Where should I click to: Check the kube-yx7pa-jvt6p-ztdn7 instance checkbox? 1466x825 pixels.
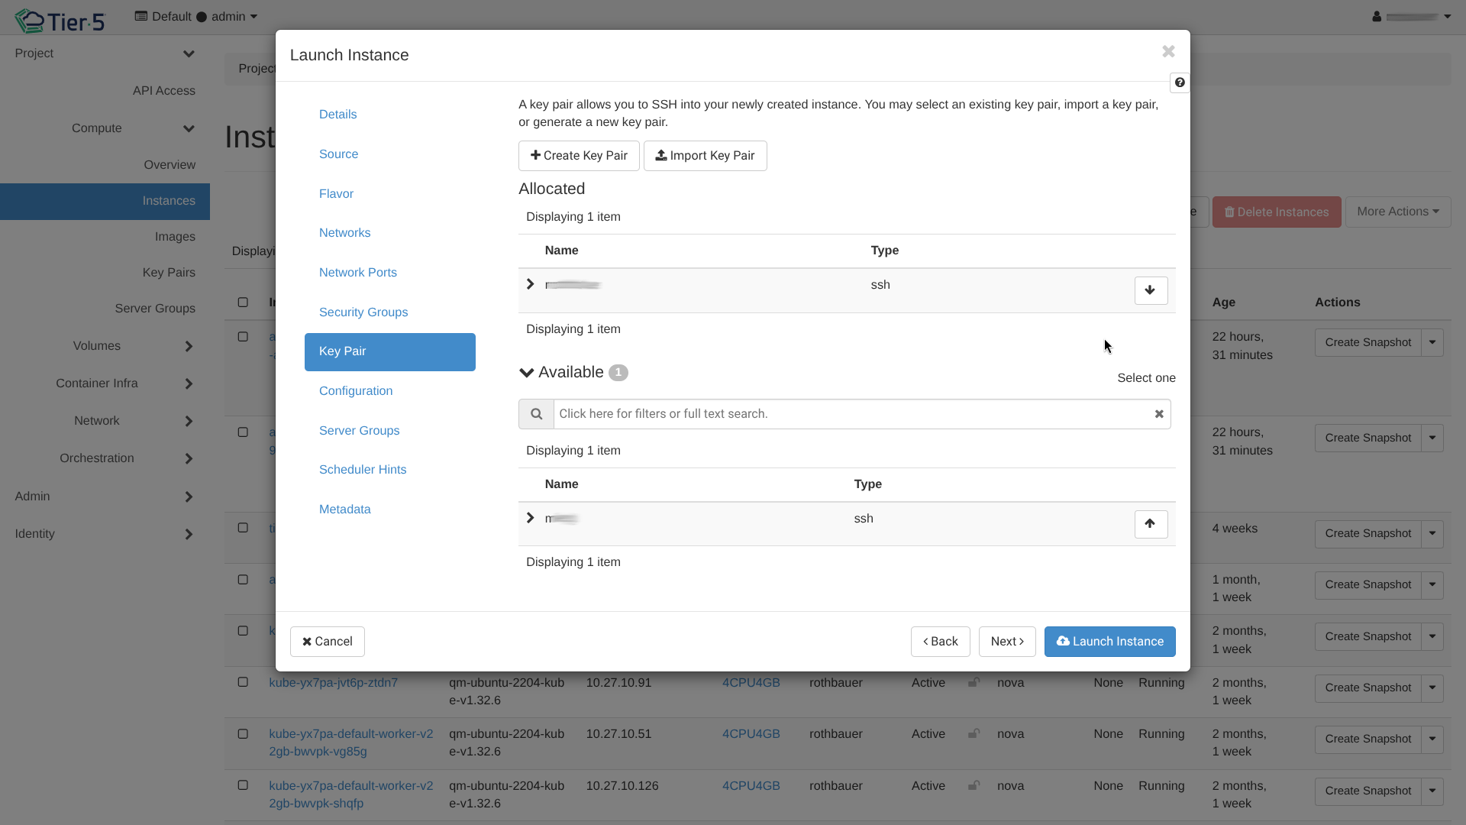[243, 682]
